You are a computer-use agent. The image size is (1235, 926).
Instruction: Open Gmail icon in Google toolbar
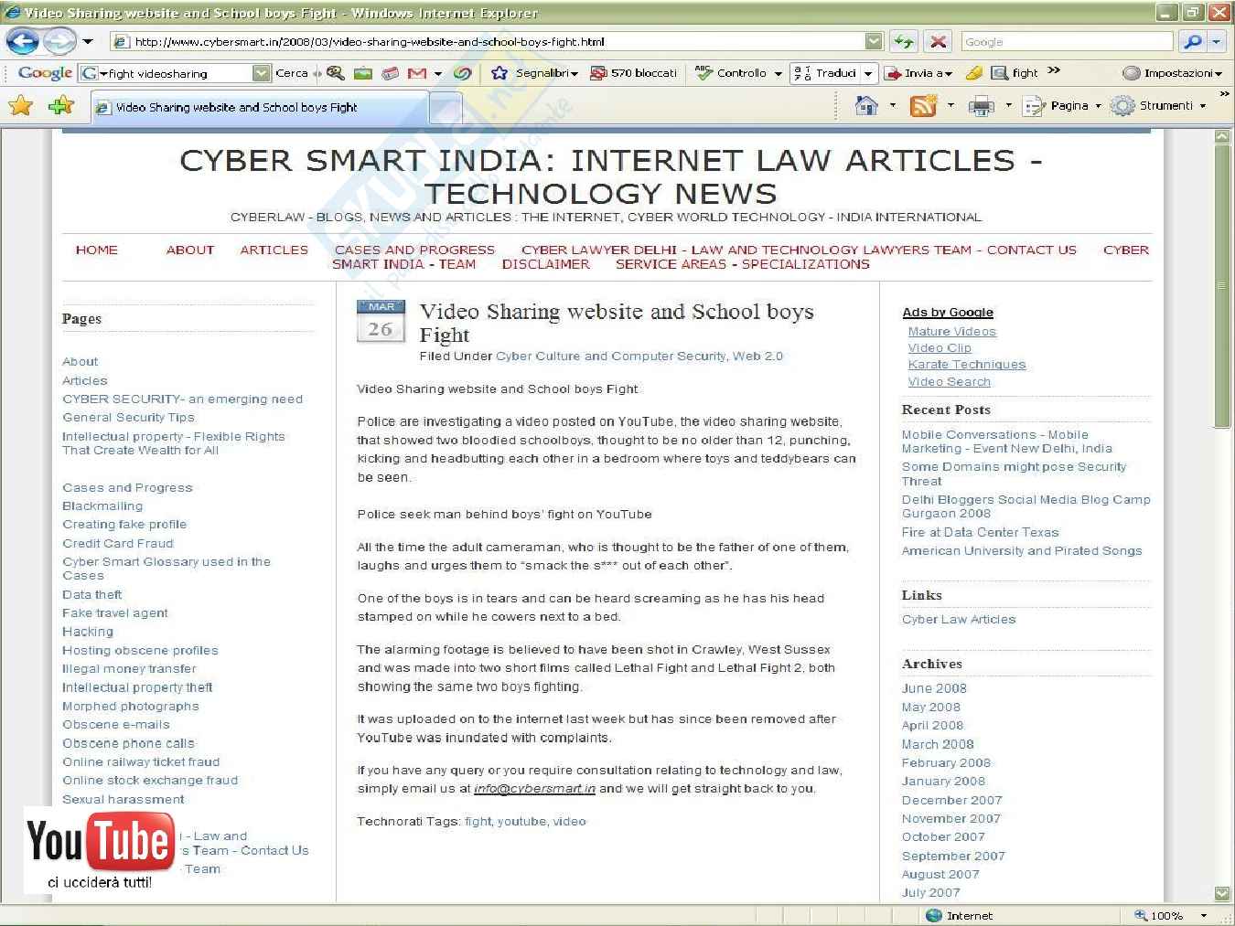[x=417, y=73]
